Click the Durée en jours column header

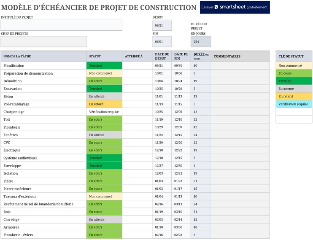(201, 56)
